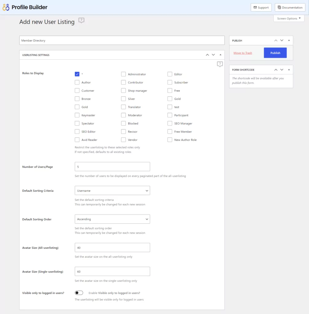Check the Spectator role
Screen dimensions: 309x314
tap(77, 123)
